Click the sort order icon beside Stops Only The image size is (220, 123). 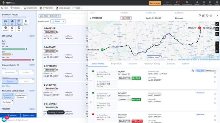tap(193, 71)
